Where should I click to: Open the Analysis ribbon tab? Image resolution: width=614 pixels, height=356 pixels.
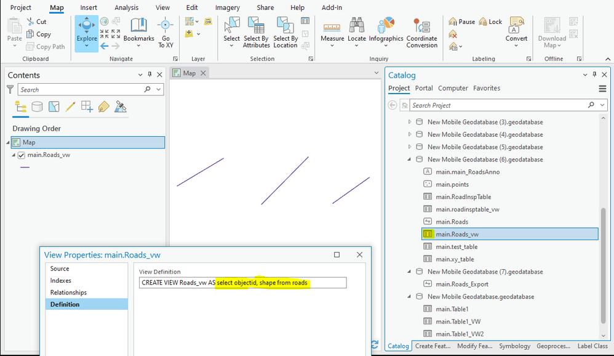point(127,7)
